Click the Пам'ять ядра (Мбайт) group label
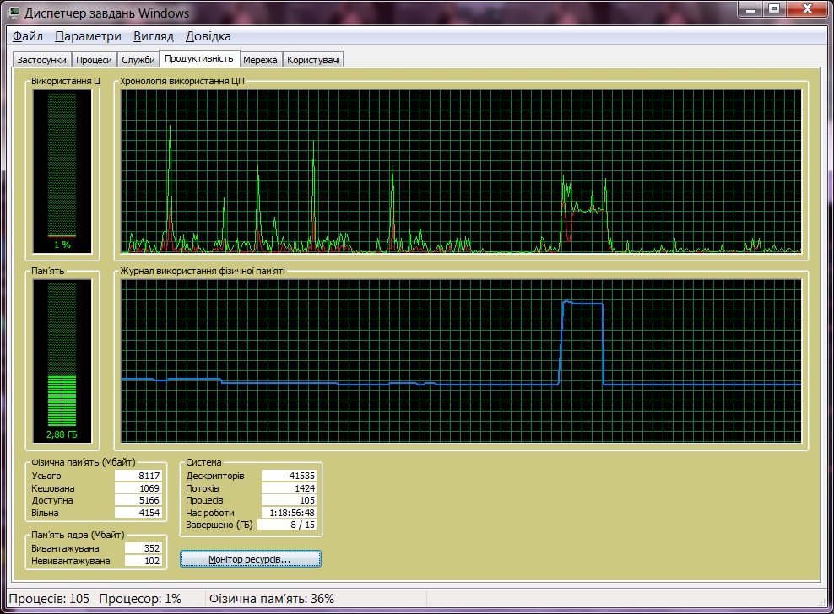 pos(78,535)
